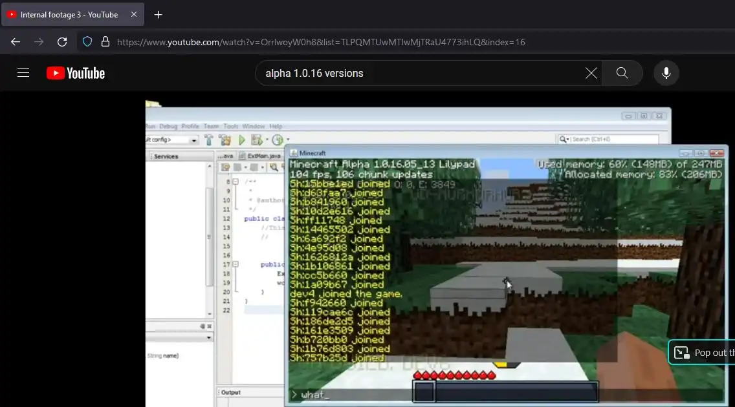Viewport: 735px width, 407px height.
Task: Open the Team menu in NetBeans
Action: (x=211, y=127)
